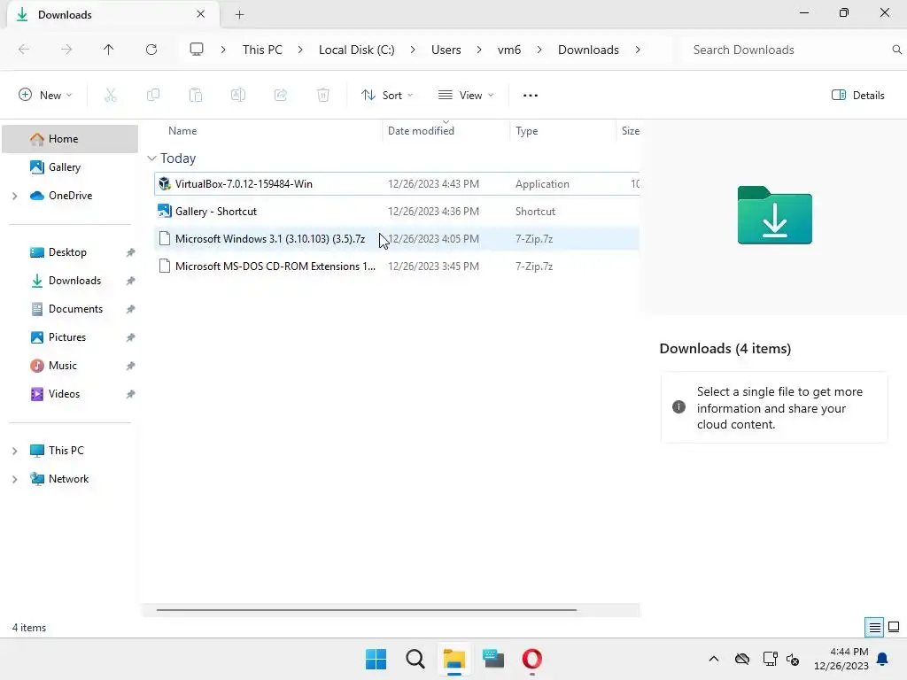Click the PC monitor icon in address bar
The image size is (907, 680).
click(x=197, y=50)
